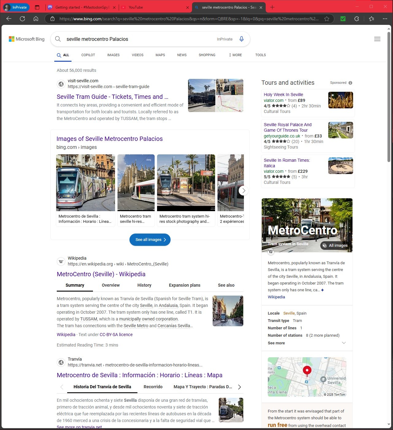Close the Getting started Mastodon tab
The image size is (393, 430).
(114, 7)
